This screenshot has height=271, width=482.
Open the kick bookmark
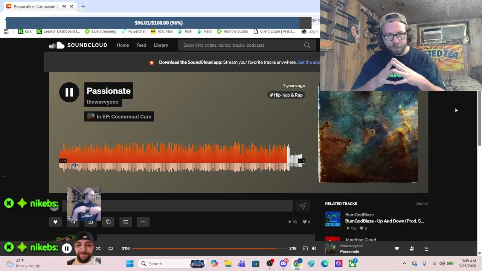click(x=25, y=31)
